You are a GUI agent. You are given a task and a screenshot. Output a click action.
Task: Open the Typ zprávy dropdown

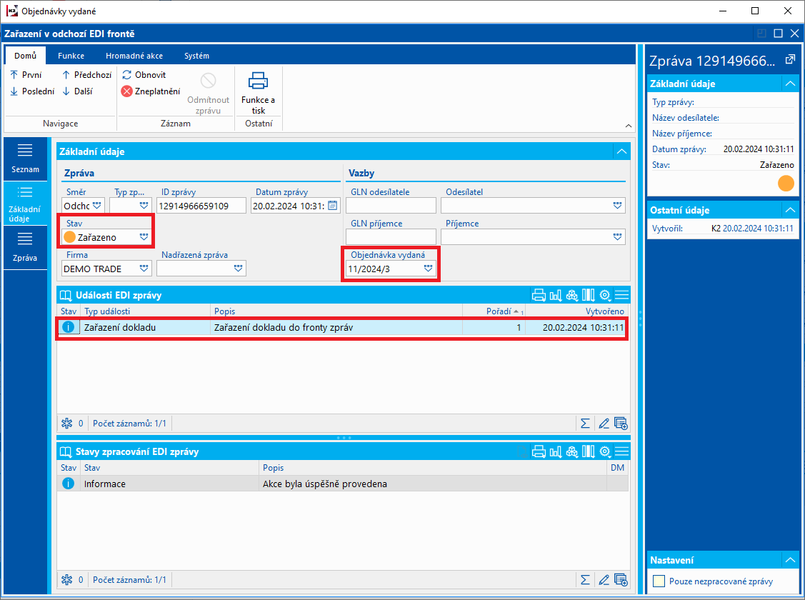click(x=144, y=206)
